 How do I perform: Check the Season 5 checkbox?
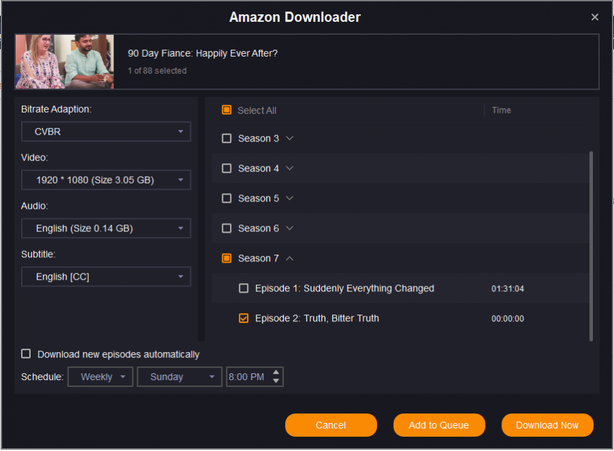click(226, 199)
